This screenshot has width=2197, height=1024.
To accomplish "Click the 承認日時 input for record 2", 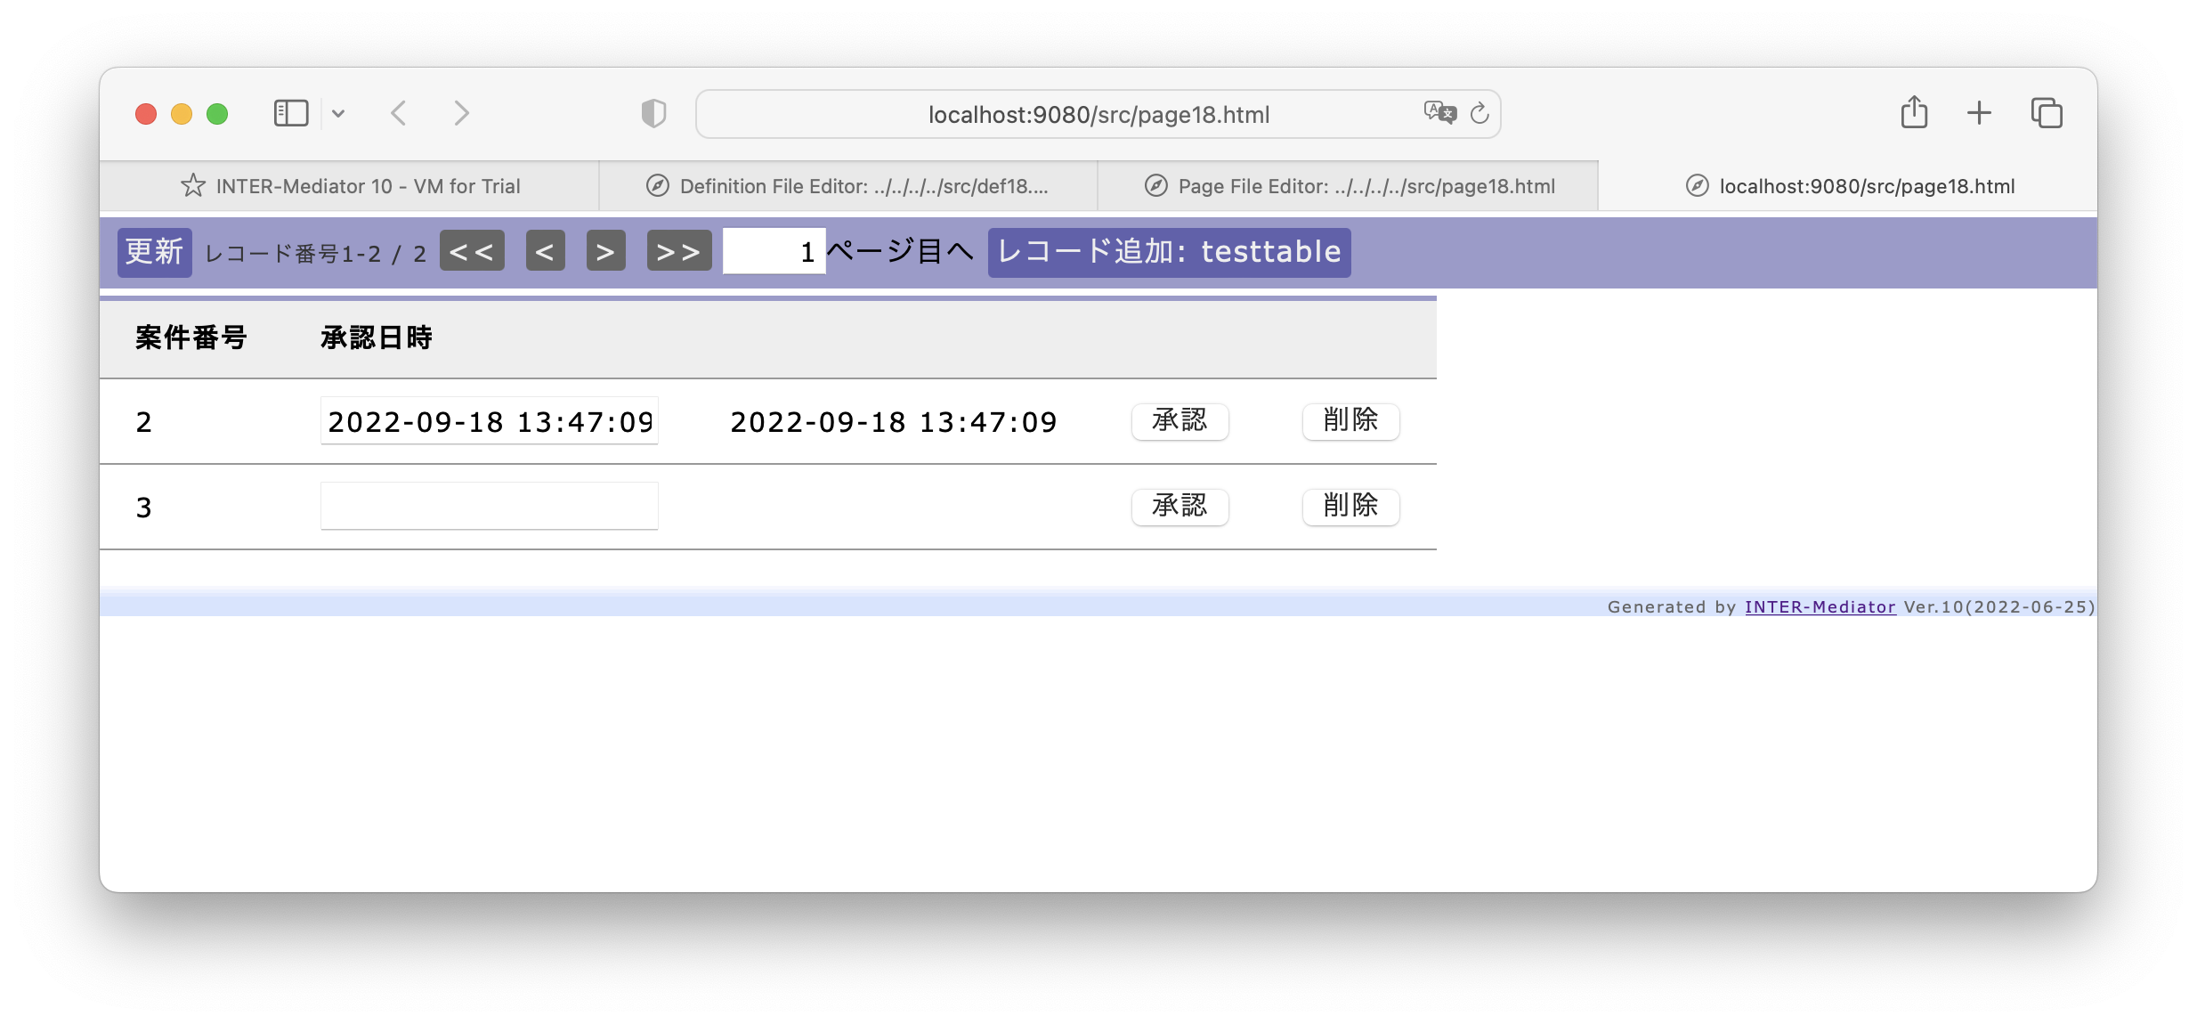I will click(x=489, y=420).
